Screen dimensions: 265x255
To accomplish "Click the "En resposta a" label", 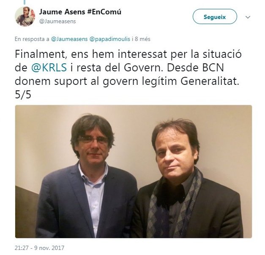I will coord(32,39).
